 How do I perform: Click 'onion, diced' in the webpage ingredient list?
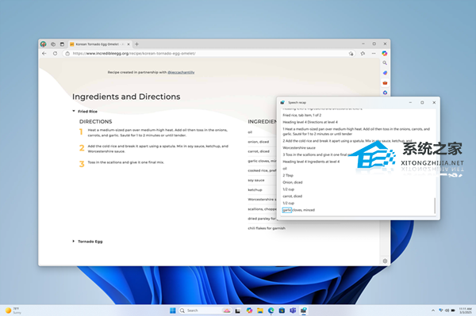(259, 142)
